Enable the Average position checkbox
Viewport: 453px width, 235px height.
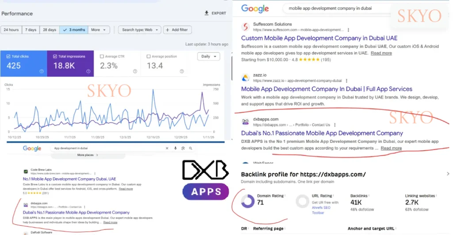149,56
